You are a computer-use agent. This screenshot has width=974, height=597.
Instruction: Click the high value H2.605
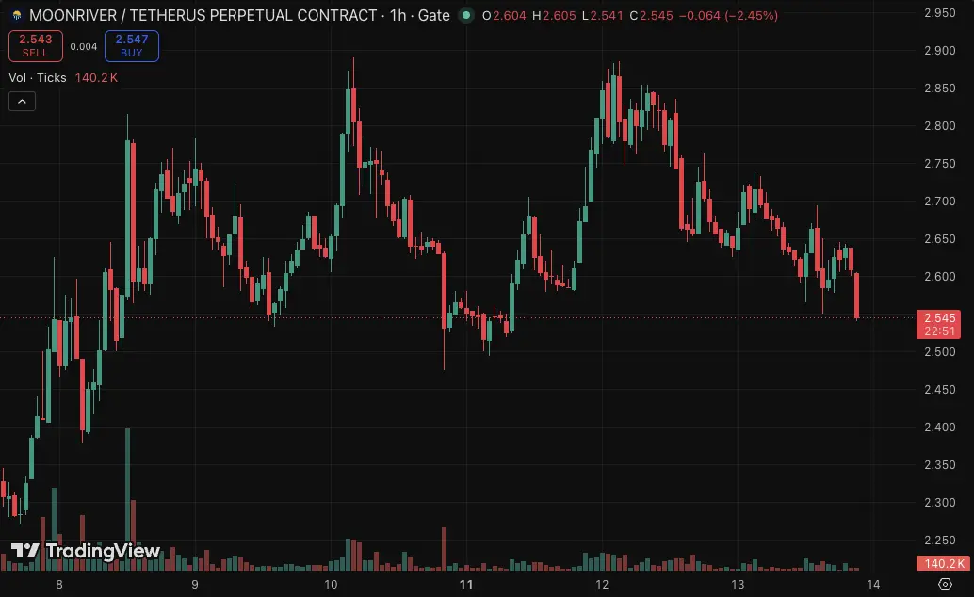pos(554,15)
